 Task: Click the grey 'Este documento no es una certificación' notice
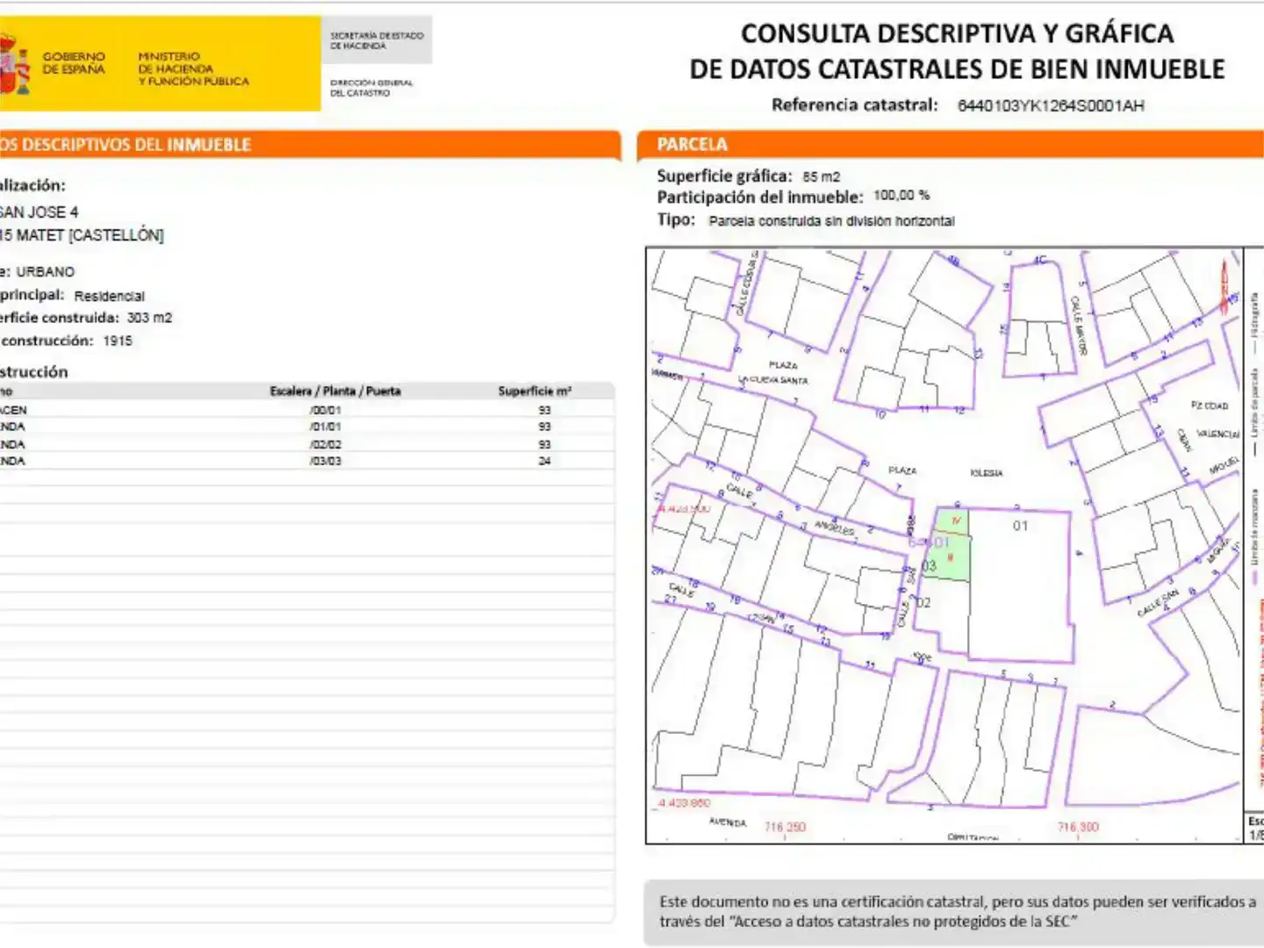[x=953, y=912]
